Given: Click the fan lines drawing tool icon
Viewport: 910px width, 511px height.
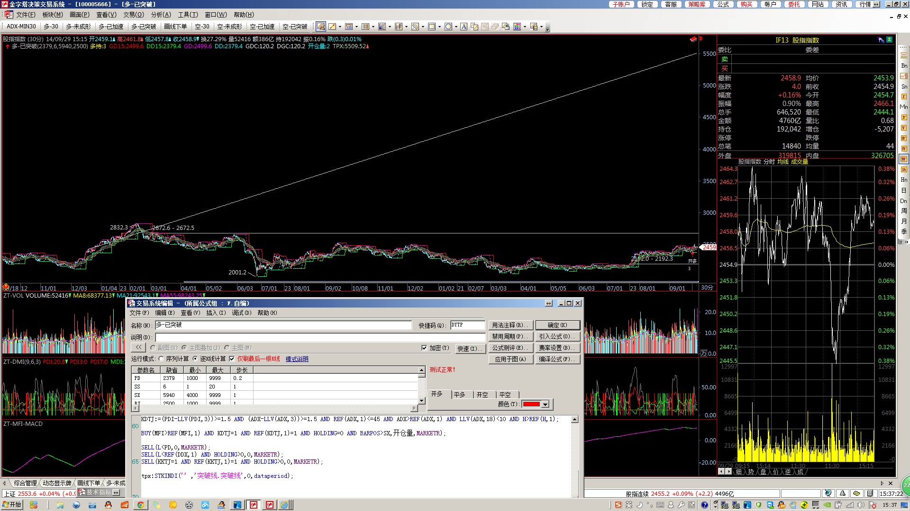Looking at the screenshot, I should pos(382,26).
